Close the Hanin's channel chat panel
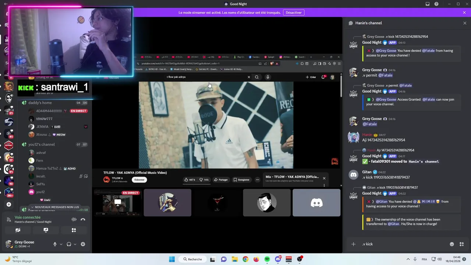471x265 pixels. (465, 23)
